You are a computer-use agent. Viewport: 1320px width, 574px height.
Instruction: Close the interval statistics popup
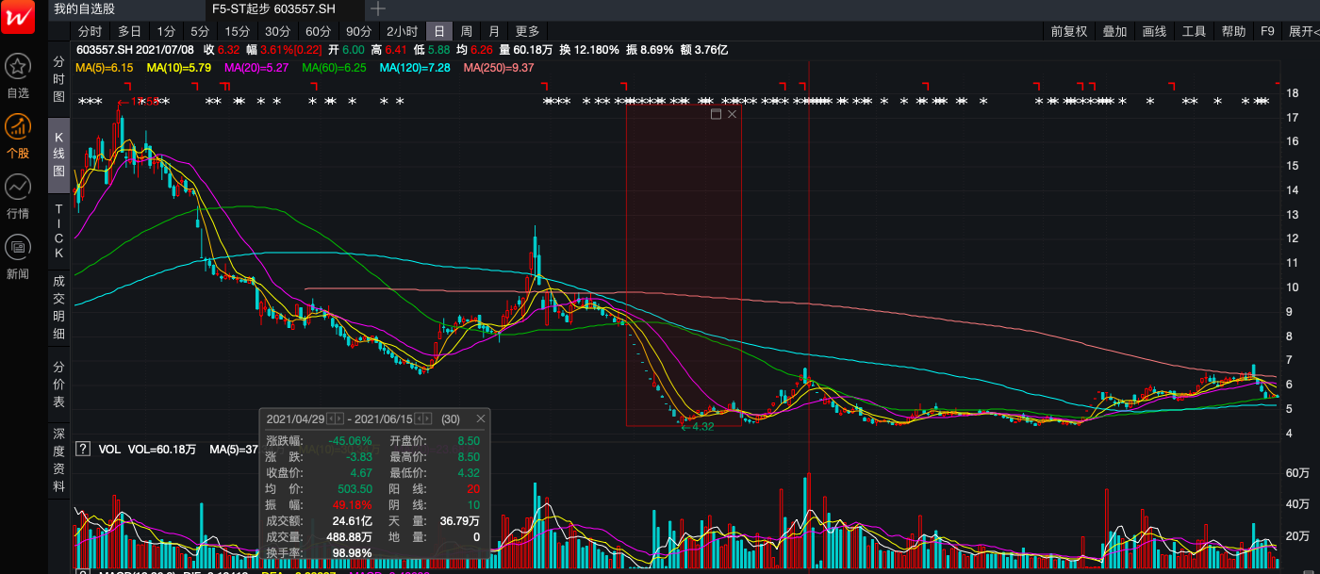click(480, 418)
